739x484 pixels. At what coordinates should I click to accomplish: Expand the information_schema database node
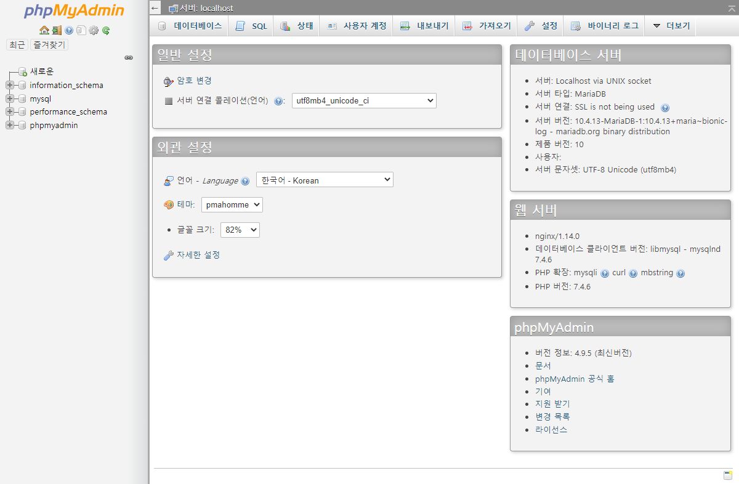[x=9, y=86]
